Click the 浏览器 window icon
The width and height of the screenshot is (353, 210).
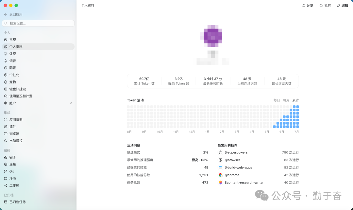6,133
